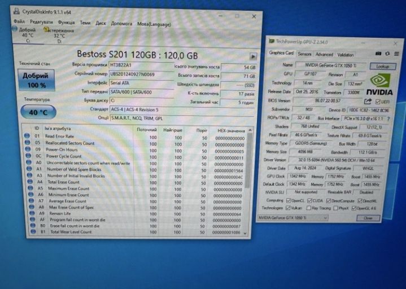
Task: Click the status icon of Erase fail count row
Action: tap(33, 225)
